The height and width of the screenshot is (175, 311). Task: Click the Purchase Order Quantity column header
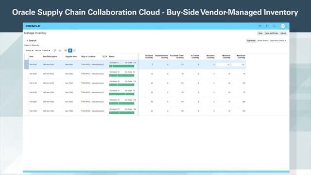point(177,57)
